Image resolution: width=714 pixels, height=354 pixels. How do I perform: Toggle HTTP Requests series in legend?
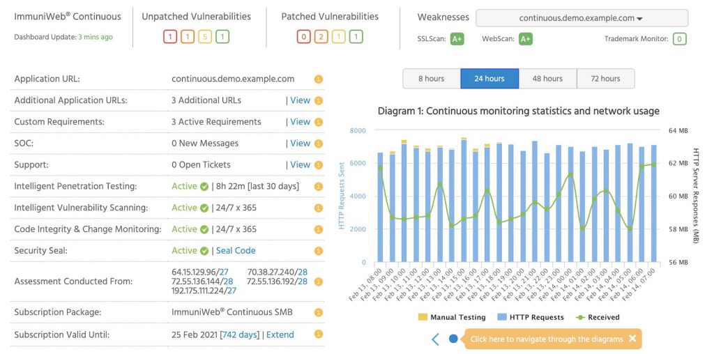531,318
